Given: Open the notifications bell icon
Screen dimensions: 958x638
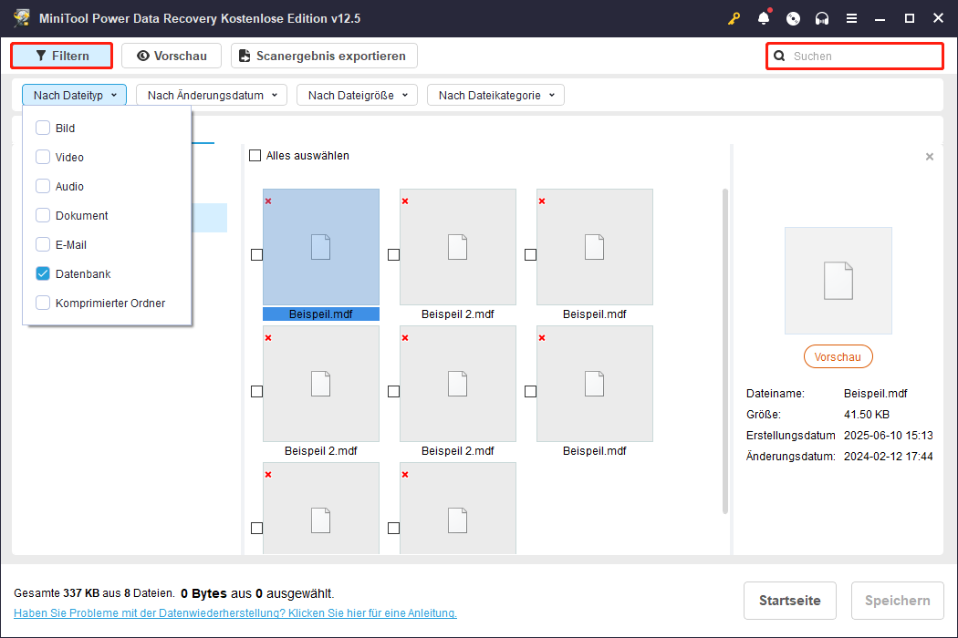Looking at the screenshot, I should (764, 18).
